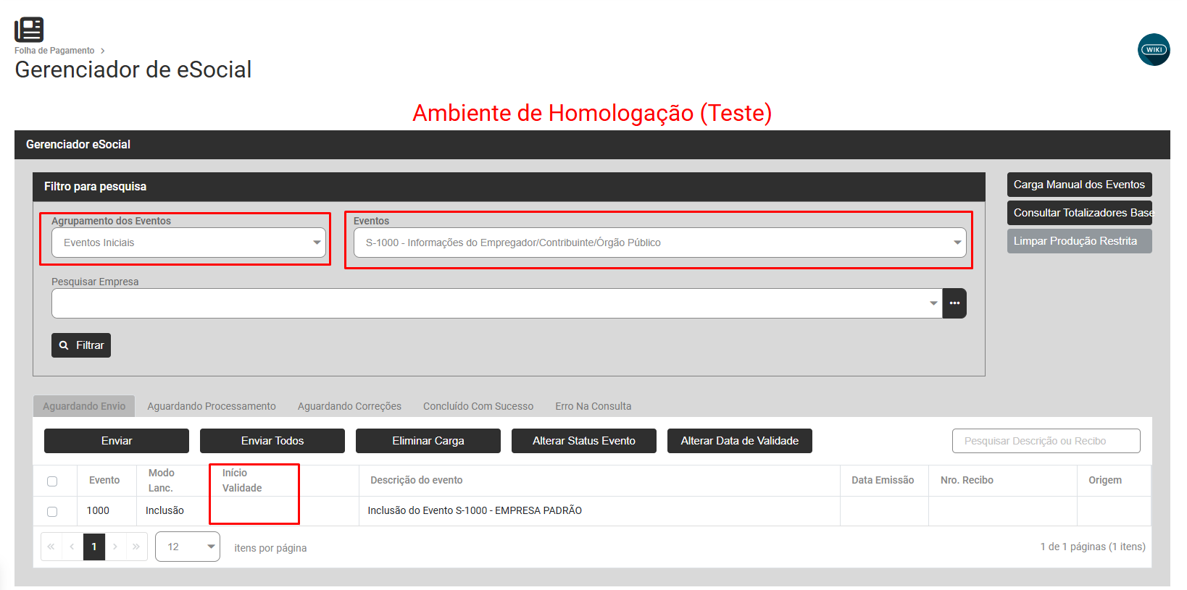
Task: Click Limpar Produção Restrita button
Action: [1080, 241]
